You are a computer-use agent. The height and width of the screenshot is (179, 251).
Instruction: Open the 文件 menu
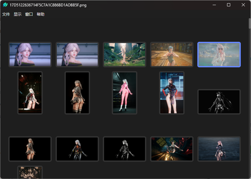(6, 14)
